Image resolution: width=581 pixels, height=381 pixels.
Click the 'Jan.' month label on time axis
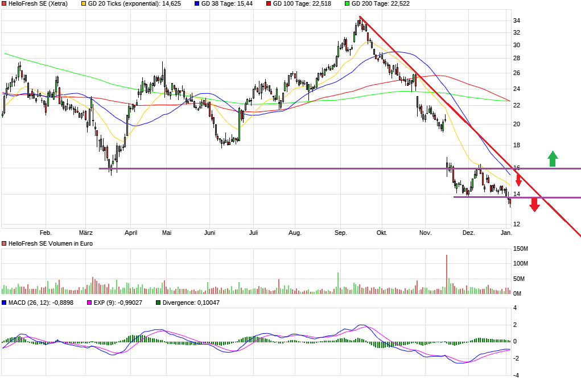point(506,233)
